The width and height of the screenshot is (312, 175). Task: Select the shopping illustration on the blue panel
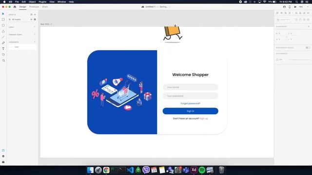point(122,92)
